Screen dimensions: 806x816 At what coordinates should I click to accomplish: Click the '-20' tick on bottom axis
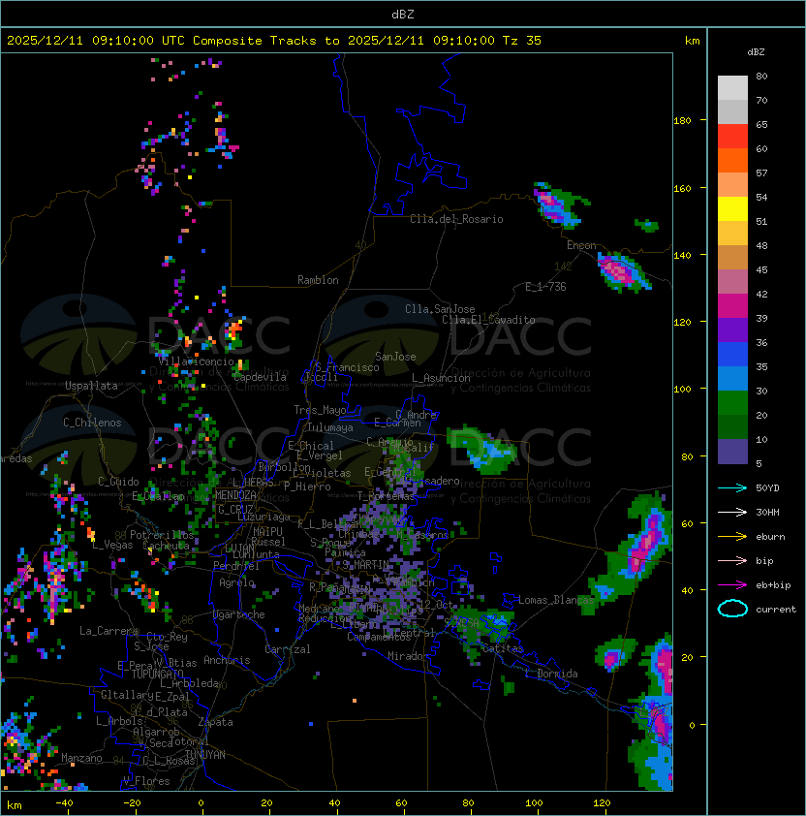(132, 803)
